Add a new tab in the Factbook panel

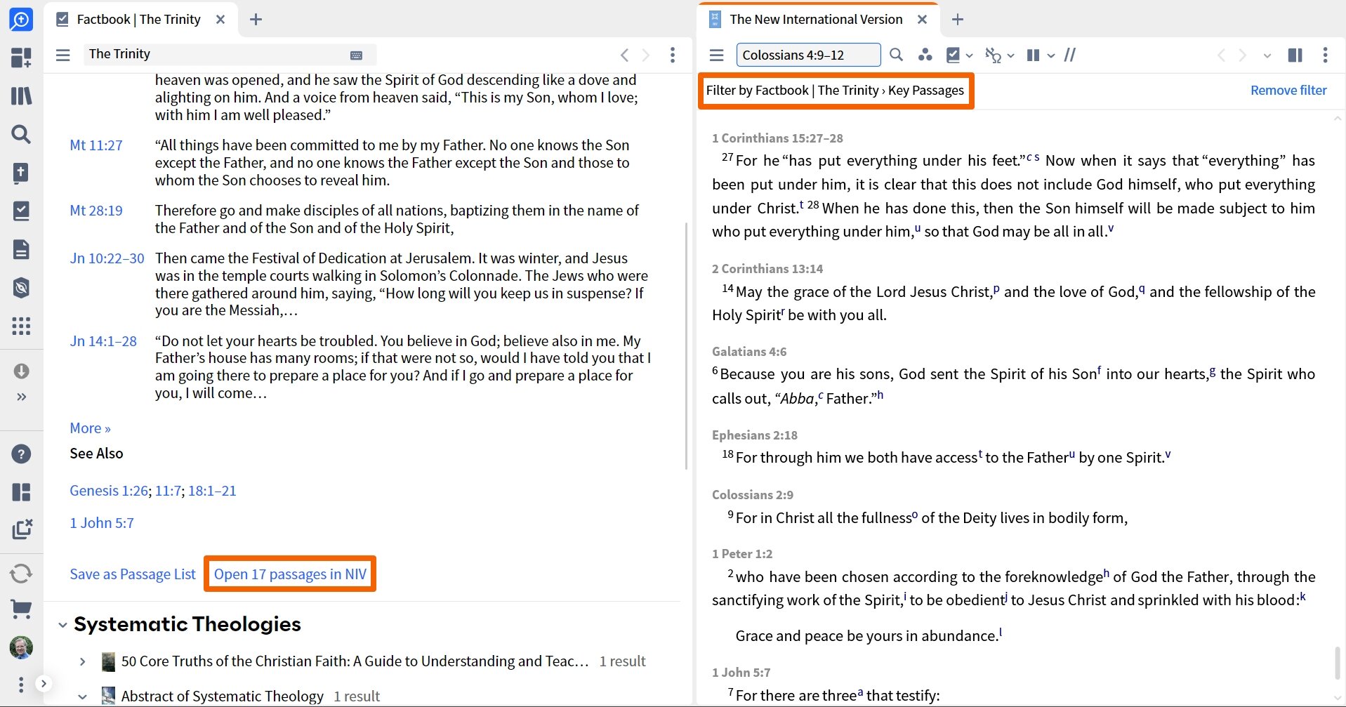tap(256, 20)
